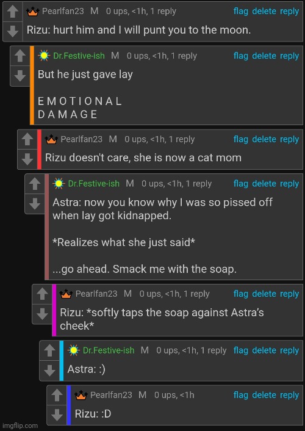The height and width of the screenshot is (431, 305).
Task: Flag the Astra smiley comment
Action: click(241, 350)
